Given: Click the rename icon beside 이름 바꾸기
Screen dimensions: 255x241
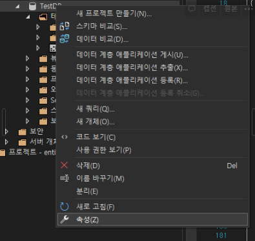Looking at the screenshot, I should tap(65, 178).
